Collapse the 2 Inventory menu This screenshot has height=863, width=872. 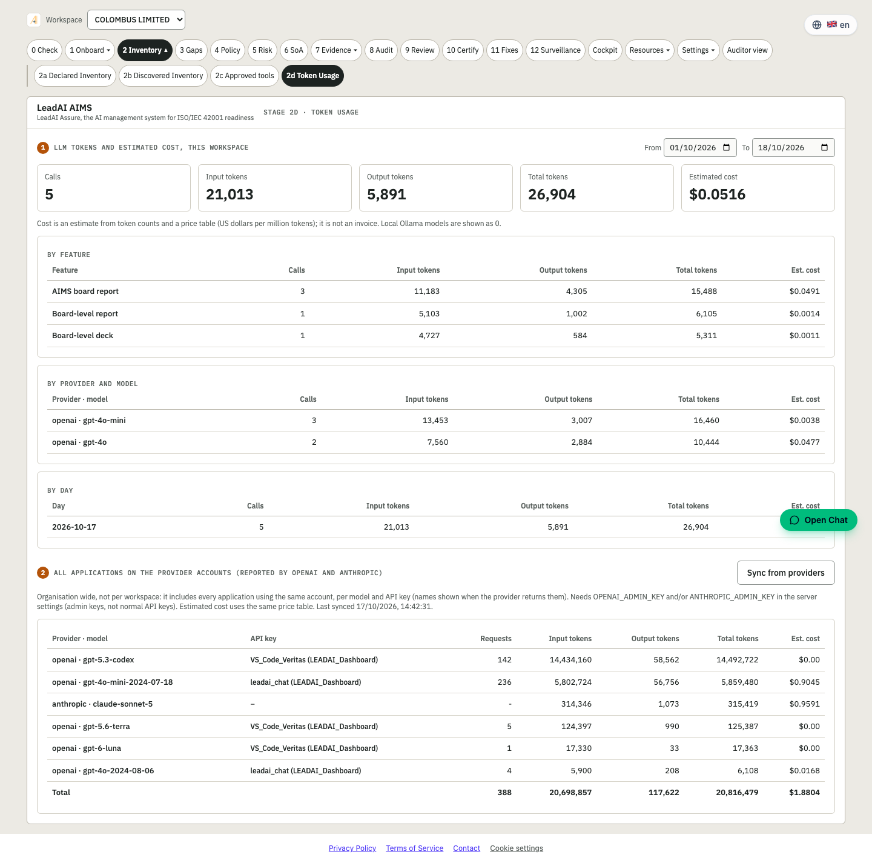click(x=145, y=50)
